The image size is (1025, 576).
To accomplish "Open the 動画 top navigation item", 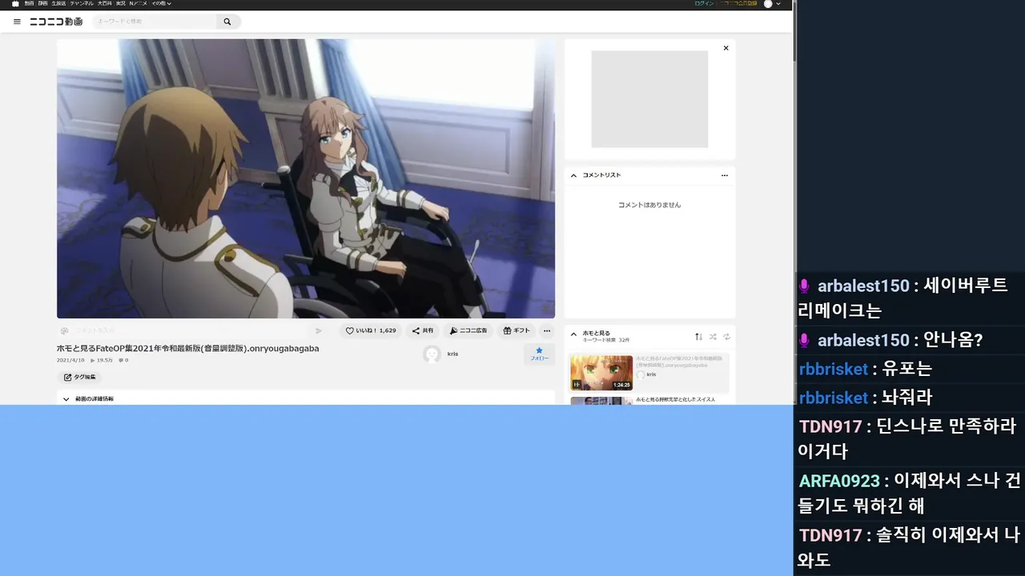I will coord(30,4).
